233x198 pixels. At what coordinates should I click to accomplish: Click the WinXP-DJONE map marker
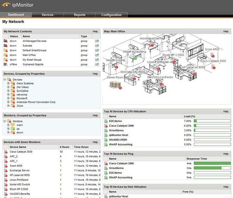click(116, 67)
